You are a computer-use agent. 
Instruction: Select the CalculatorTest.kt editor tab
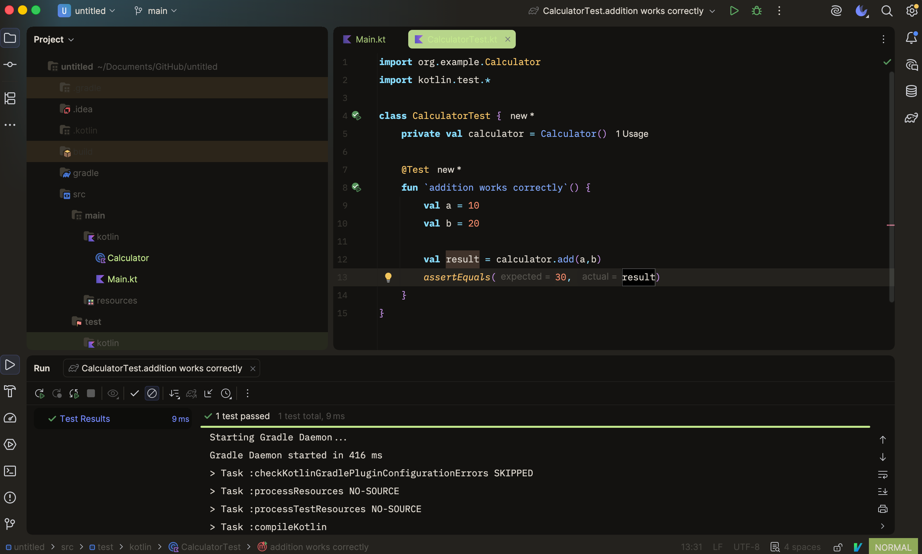[x=462, y=40]
